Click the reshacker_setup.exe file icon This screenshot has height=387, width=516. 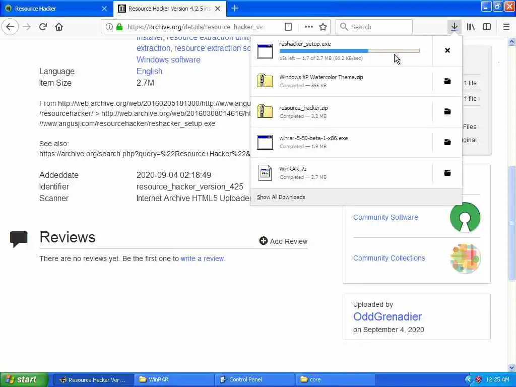coord(265,51)
